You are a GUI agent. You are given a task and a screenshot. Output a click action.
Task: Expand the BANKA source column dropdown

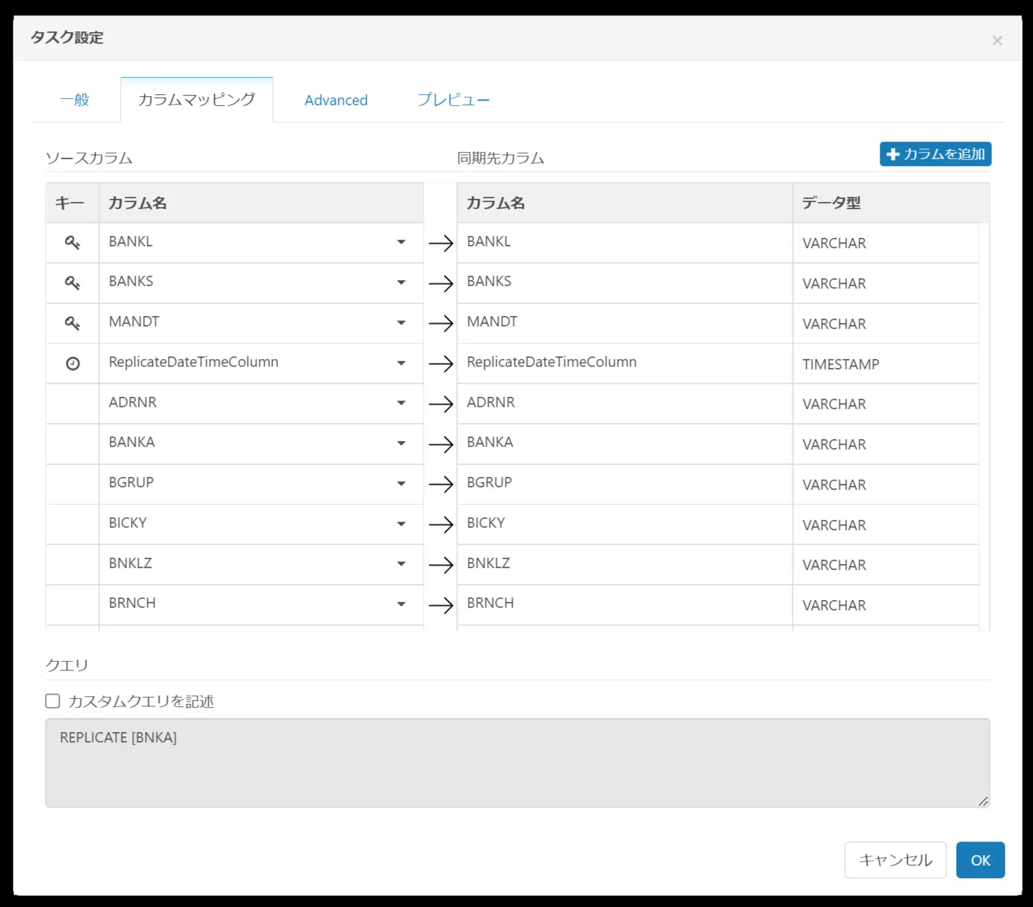(x=401, y=443)
